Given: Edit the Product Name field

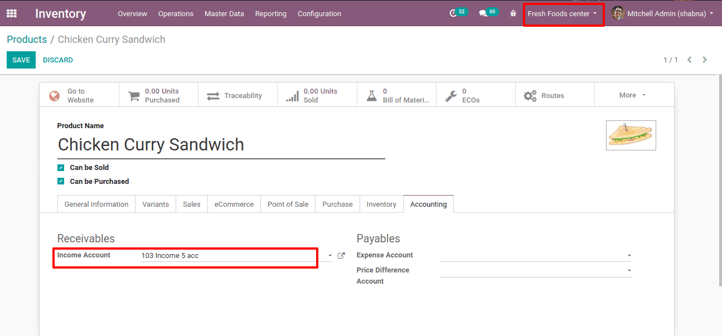Looking at the screenshot, I should pos(221,145).
